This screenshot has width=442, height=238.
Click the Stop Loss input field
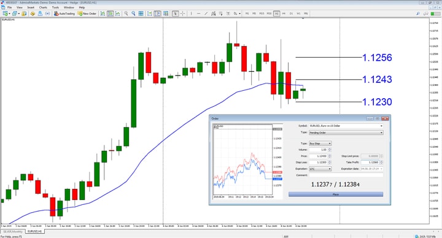[318, 162]
